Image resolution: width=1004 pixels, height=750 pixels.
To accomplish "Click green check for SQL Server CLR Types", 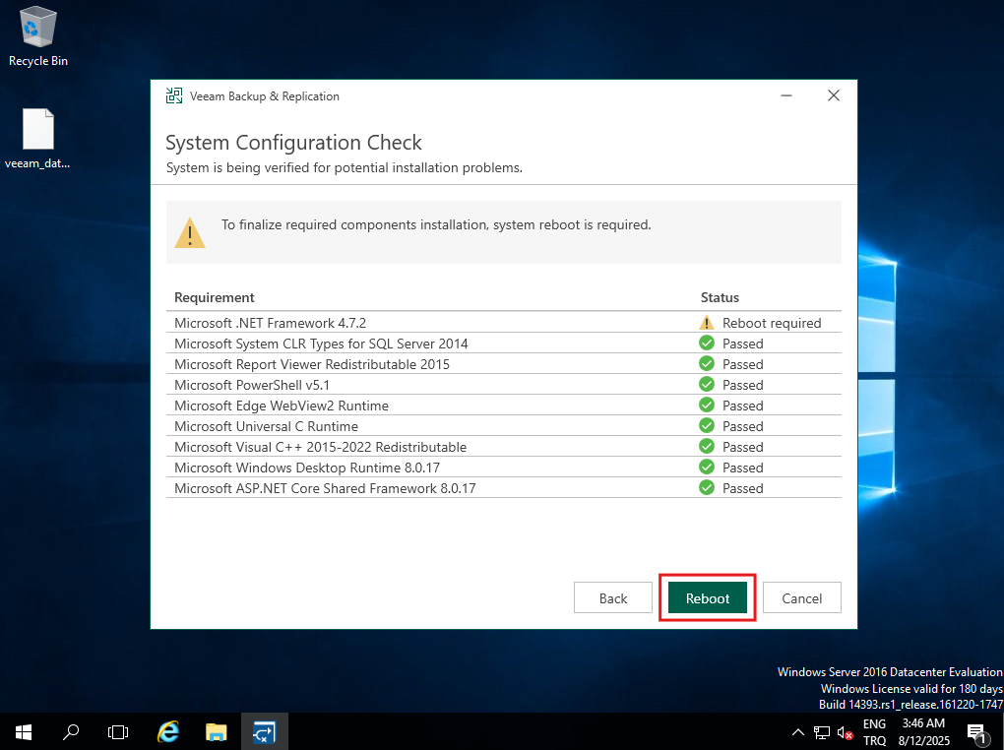I will coord(707,344).
